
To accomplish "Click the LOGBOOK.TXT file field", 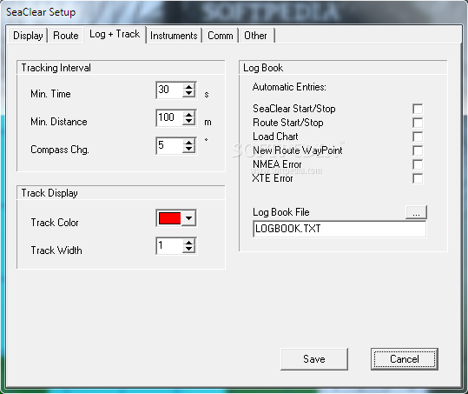I will point(339,229).
